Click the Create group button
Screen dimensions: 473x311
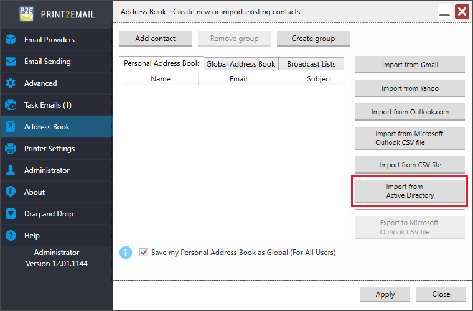(x=313, y=39)
